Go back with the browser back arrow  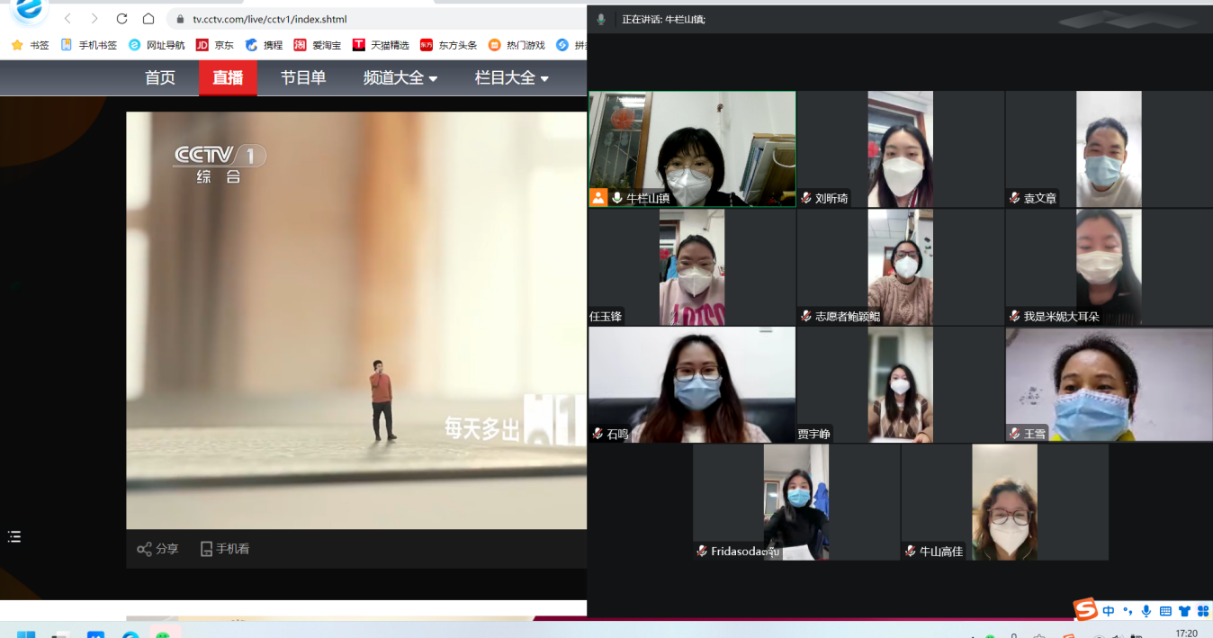[67, 19]
